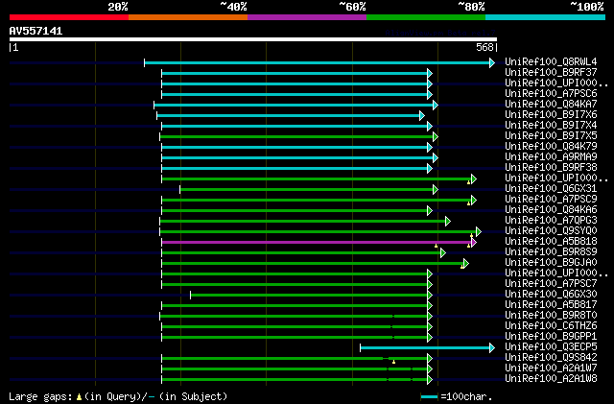Viewport: 614px width, 404px height.
Task: Open the UniRef100_A2A1W7 hit label
Action: coord(551,368)
